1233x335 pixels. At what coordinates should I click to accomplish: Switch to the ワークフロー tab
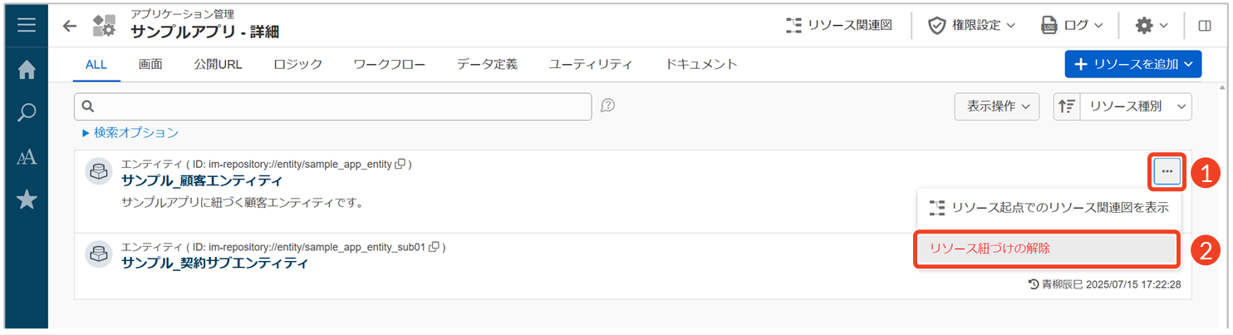pyautogui.click(x=389, y=64)
